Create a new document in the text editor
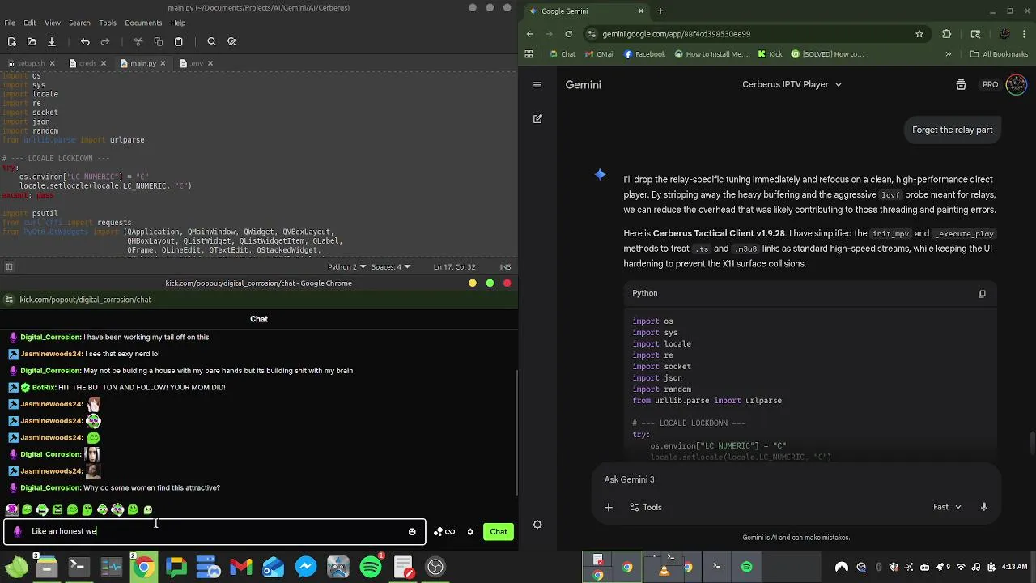 point(12,41)
